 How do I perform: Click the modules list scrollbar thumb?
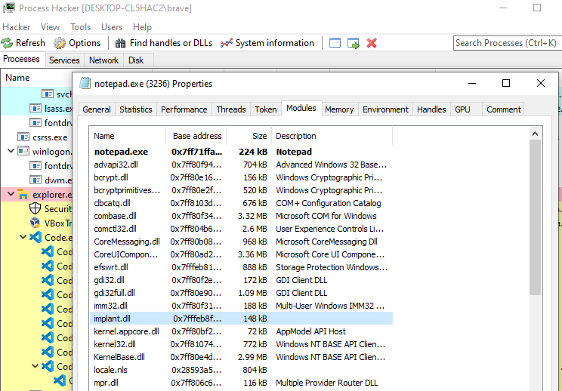[x=535, y=217]
